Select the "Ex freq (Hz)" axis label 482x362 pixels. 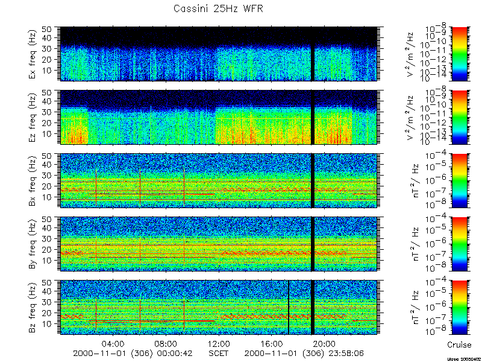[33, 54]
